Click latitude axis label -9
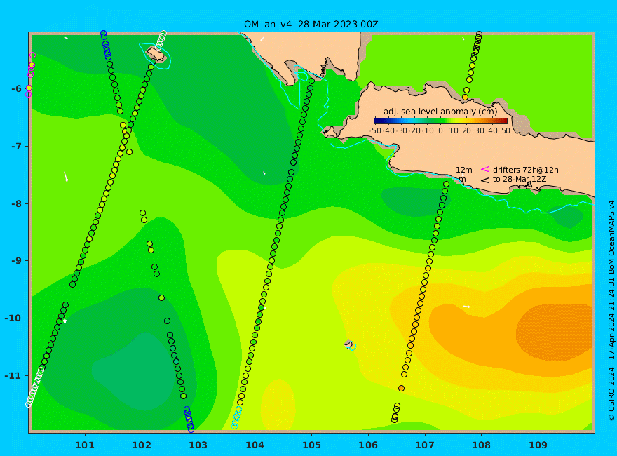Screen dimensions: 617x456 (16, 260)
